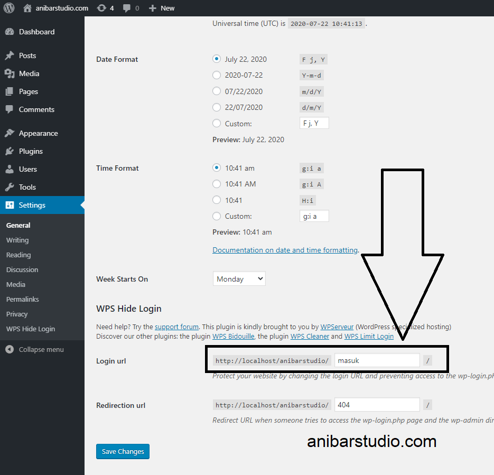Viewport: 494px width, 475px height.
Task: Open the Week Starts On dropdown
Action: coord(239,279)
